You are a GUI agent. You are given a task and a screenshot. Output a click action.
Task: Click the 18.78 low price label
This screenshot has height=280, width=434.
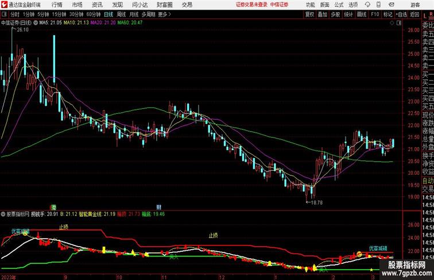tap(317, 202)
